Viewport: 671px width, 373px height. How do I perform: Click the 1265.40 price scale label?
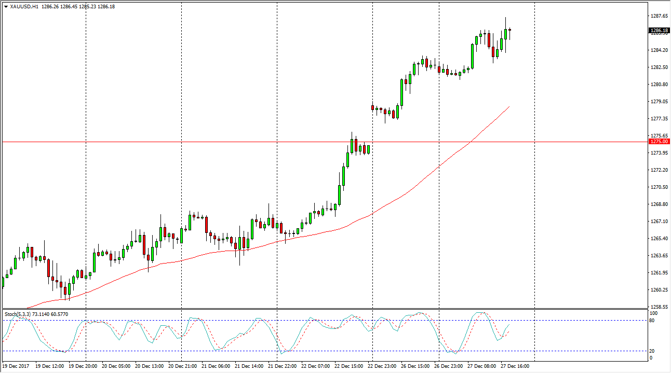click(x=659, y=239)
